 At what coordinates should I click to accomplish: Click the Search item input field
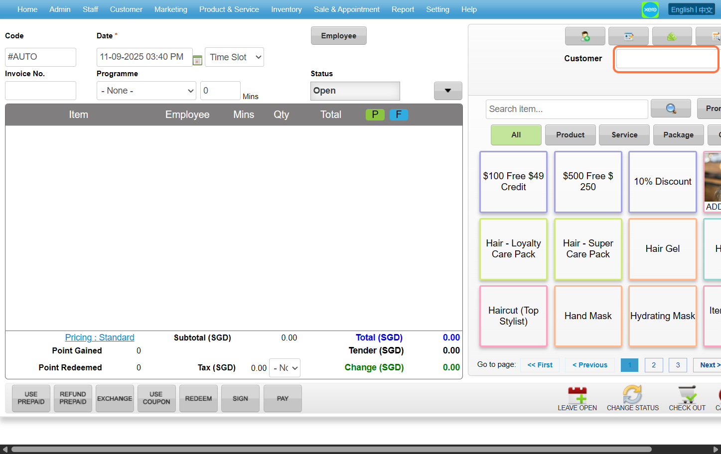click(567, 109)
